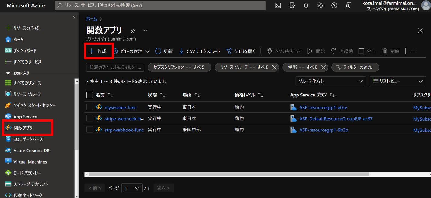The width and height of the screenshot is (431, 198).
Task: Click フィルターの追加 button
Action: tap(355, 67)
